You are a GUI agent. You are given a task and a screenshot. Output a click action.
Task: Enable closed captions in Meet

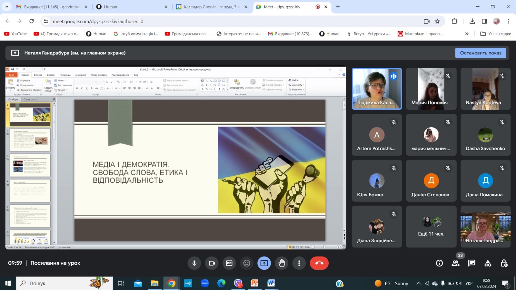click(x=229, y=263)
